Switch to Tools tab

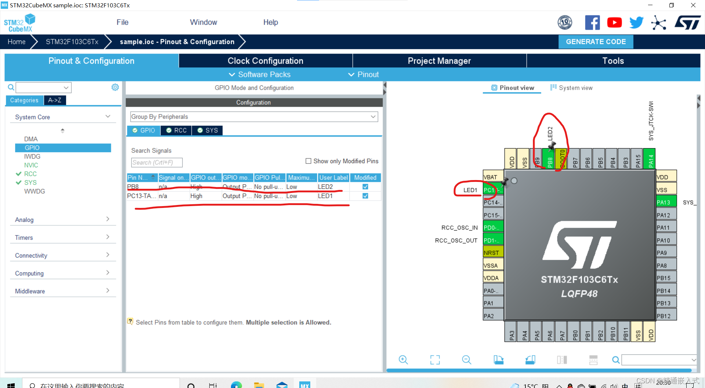tap(613, 61)
